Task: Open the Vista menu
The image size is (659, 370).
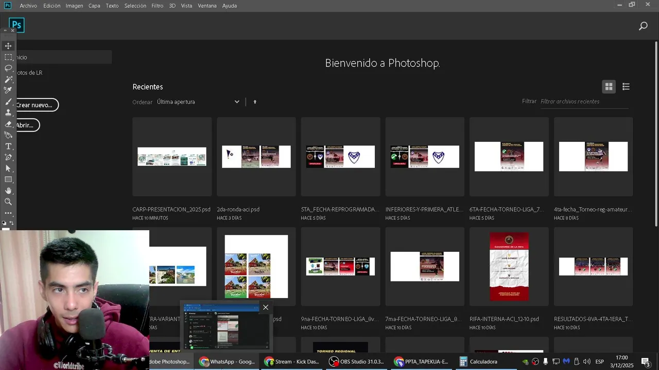Action: coord(186,6)
